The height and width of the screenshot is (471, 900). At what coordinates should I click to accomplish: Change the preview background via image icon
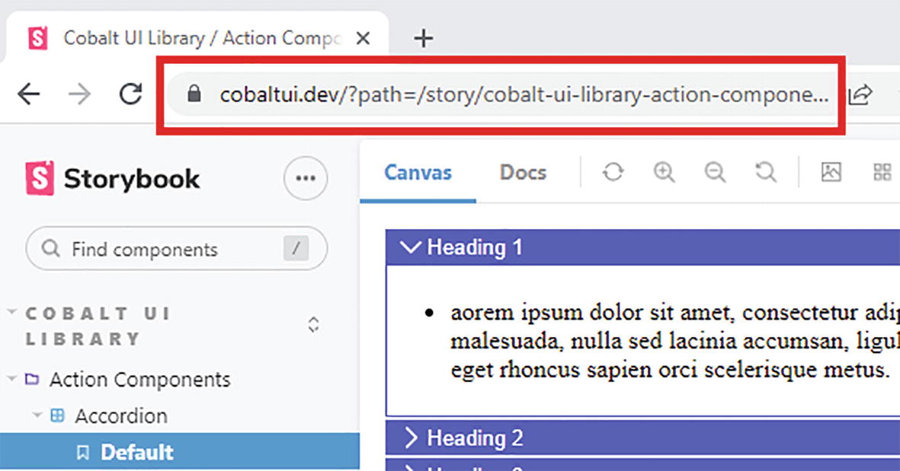click(x=831, y=173)
